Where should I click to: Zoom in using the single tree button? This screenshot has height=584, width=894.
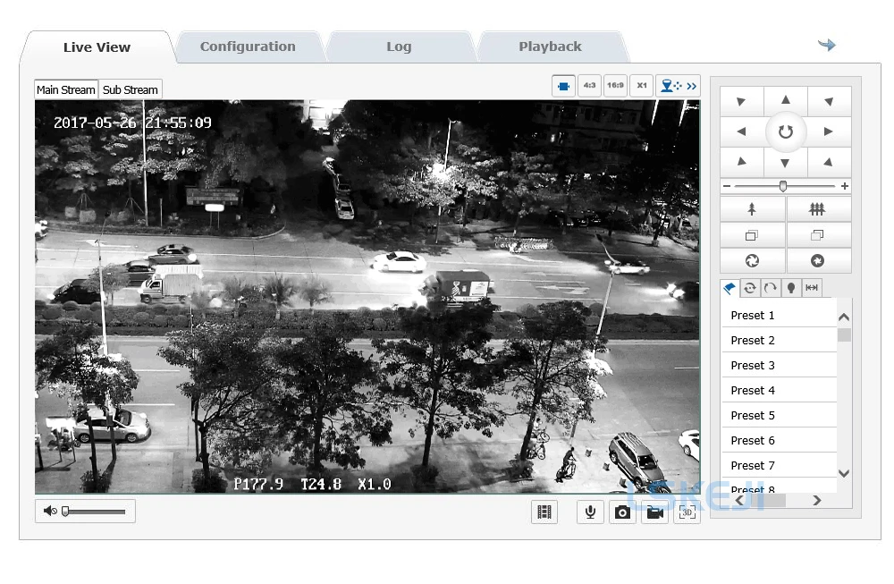point(752,208)
